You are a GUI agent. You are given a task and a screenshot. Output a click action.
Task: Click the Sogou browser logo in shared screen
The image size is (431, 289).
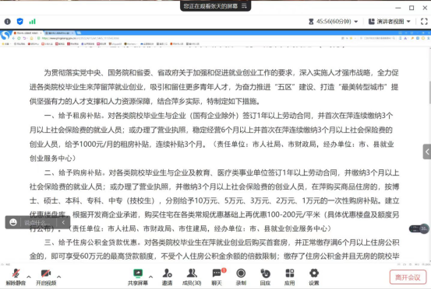click(x=5, y=35)
